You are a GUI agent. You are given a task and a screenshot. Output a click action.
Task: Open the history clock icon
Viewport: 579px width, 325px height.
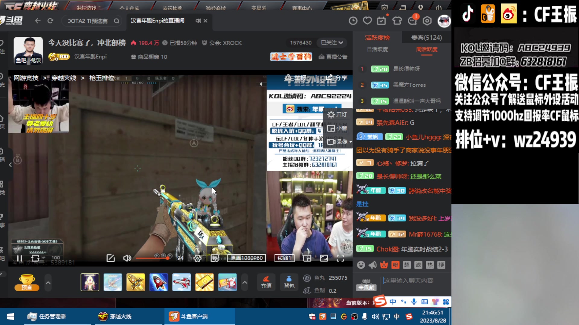click(353, 21)
